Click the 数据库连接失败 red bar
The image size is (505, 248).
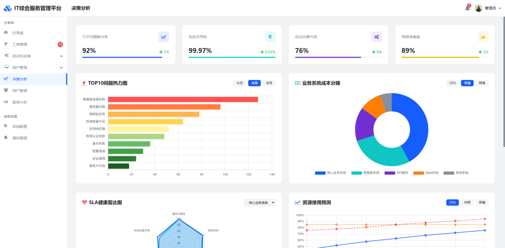coord(183,100)
